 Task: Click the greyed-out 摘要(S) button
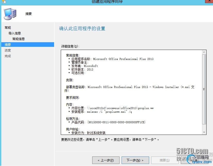click(x=165, y=160)
